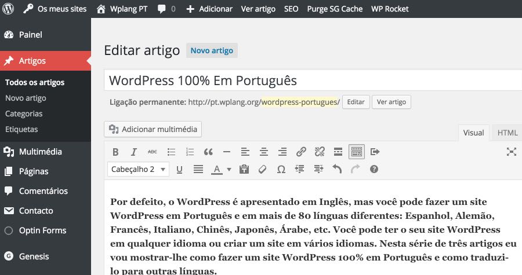Viewport: 522px width, 275px height.
Task: Open Multimédia in sidebar
Action: [45, 152]
